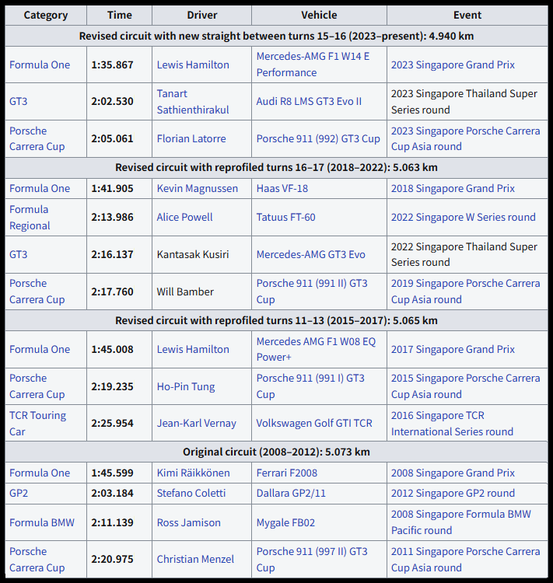The height and width of the screenshot is (583, 553).
Task: Open Mercedes AMG F1 W08 EQ Power+ link
Action: (316, 349)
